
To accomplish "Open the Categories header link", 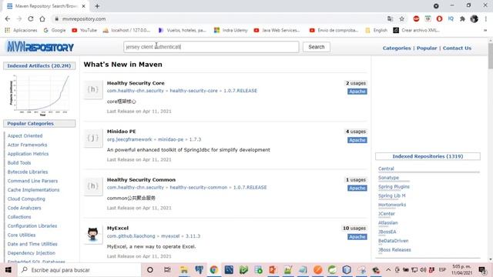I will (x=397, y=48).
